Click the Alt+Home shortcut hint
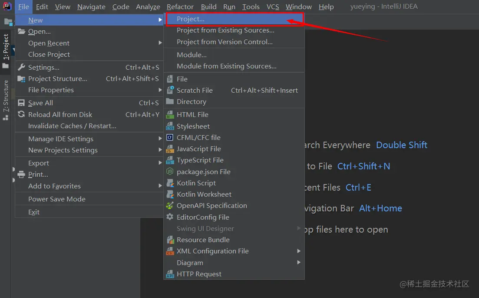Screen dimensions: 479x298 pos(380,208)
